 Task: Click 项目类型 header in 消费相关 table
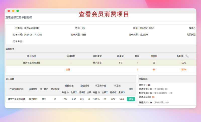(x=97, y=56)
